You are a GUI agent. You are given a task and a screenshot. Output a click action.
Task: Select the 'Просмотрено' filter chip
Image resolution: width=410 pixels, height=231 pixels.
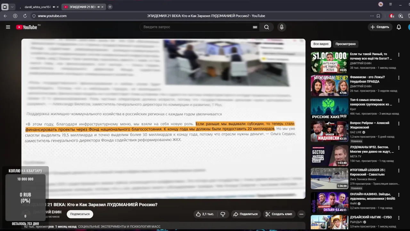coord(346,44)
